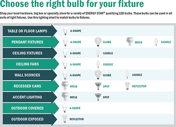Select the Reflector bulb icon in Outdoor Exposed row
The width and height of the screenshot is (176, 127).
point(65,119)
